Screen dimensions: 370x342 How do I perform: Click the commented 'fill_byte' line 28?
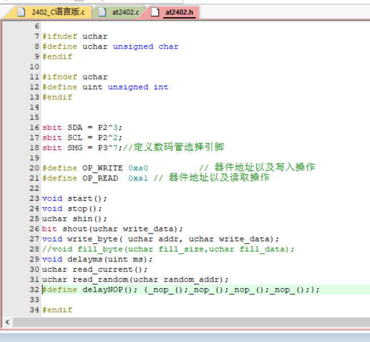click(168, 249)
